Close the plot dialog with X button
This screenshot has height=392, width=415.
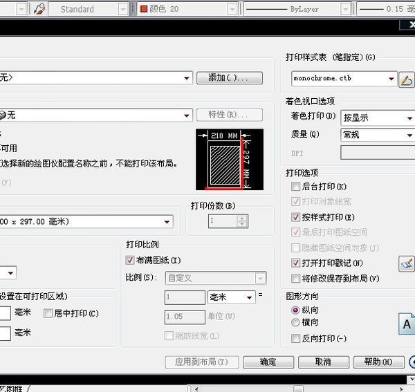410,25
